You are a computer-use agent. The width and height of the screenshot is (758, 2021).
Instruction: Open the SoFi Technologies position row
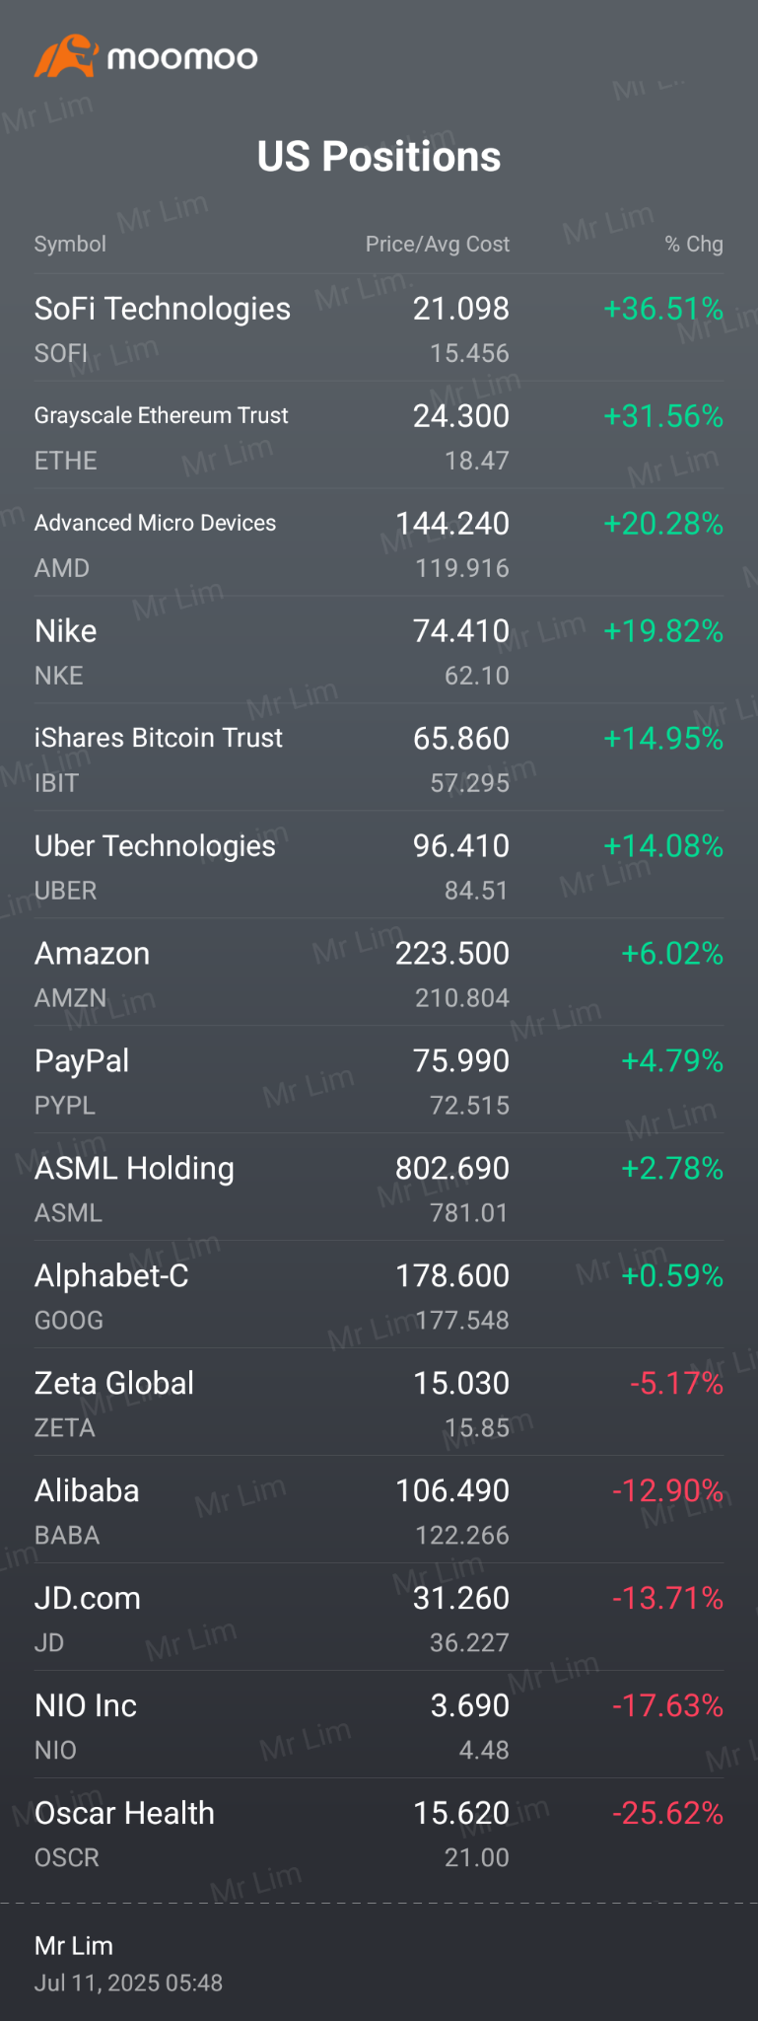coord(379,328)
